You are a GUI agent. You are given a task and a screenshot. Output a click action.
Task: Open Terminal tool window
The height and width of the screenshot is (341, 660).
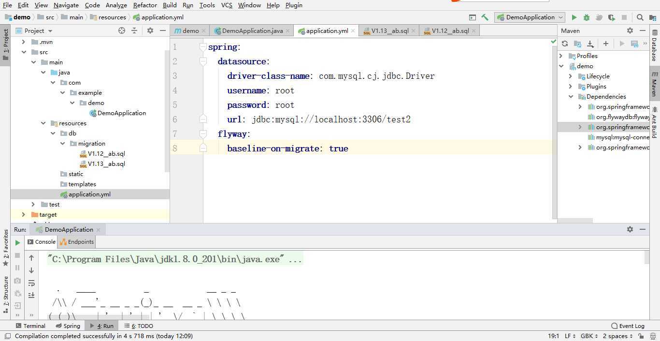pyautogui.click(x=30, y=326)
